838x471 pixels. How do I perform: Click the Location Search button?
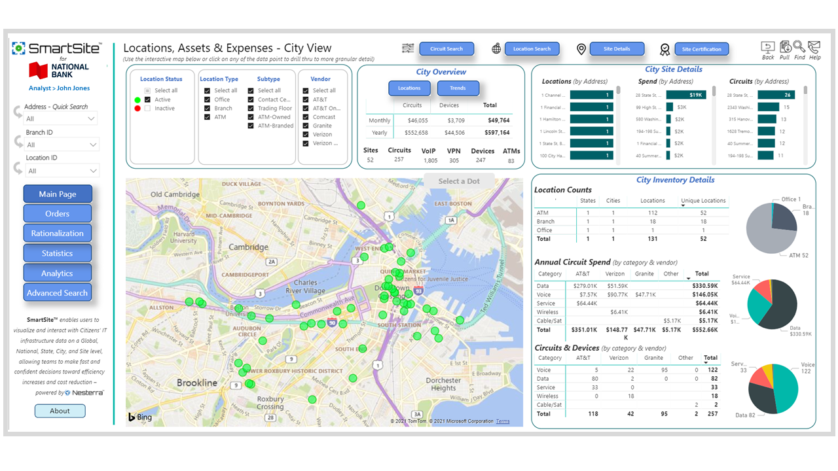click(x=532, y=49)
